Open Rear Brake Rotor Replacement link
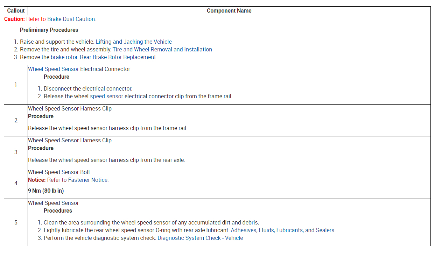Screen dimensions: 435x257 [118, 57]
